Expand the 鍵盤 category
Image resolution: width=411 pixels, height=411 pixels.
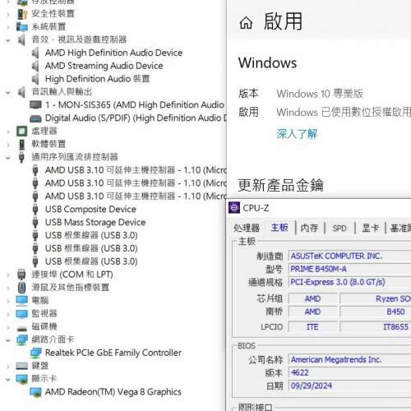point(8,367)
